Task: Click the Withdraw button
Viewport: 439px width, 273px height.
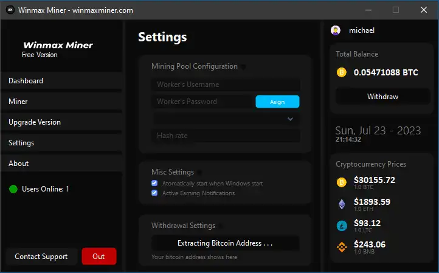Action: [382, 97]
